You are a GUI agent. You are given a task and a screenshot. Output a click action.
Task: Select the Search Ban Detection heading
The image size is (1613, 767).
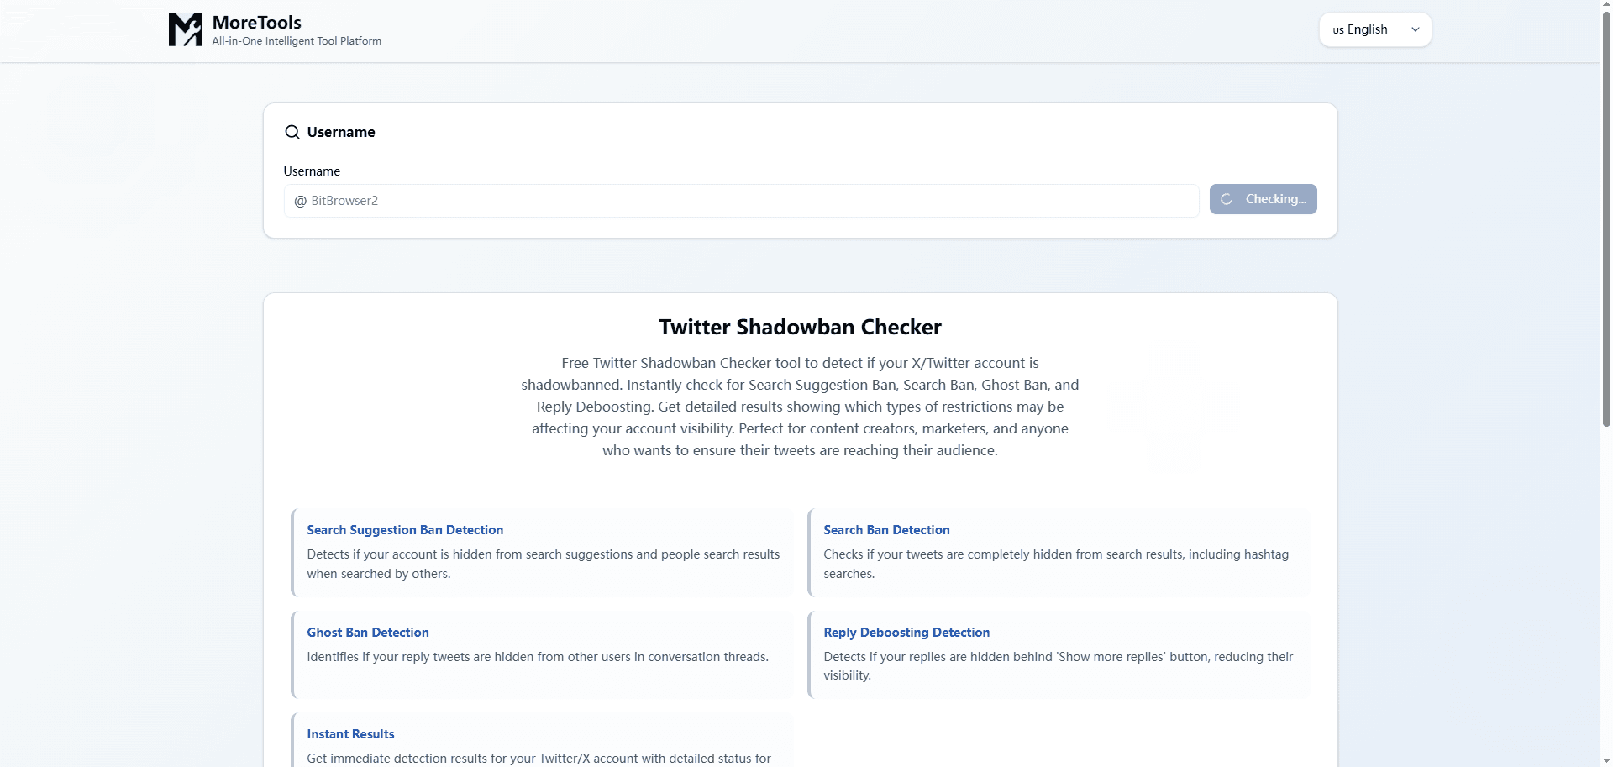point(886,530)
